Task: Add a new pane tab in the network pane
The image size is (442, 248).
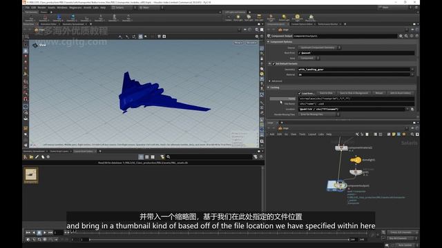Action: [282, 123]
